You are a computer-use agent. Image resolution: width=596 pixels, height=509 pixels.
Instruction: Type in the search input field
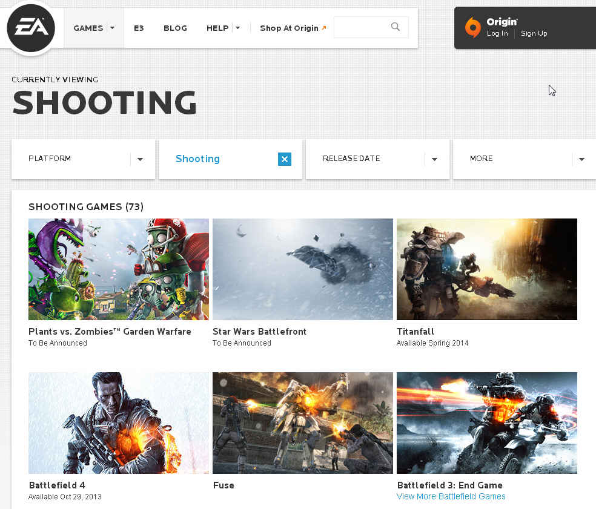tap(361, 27)
